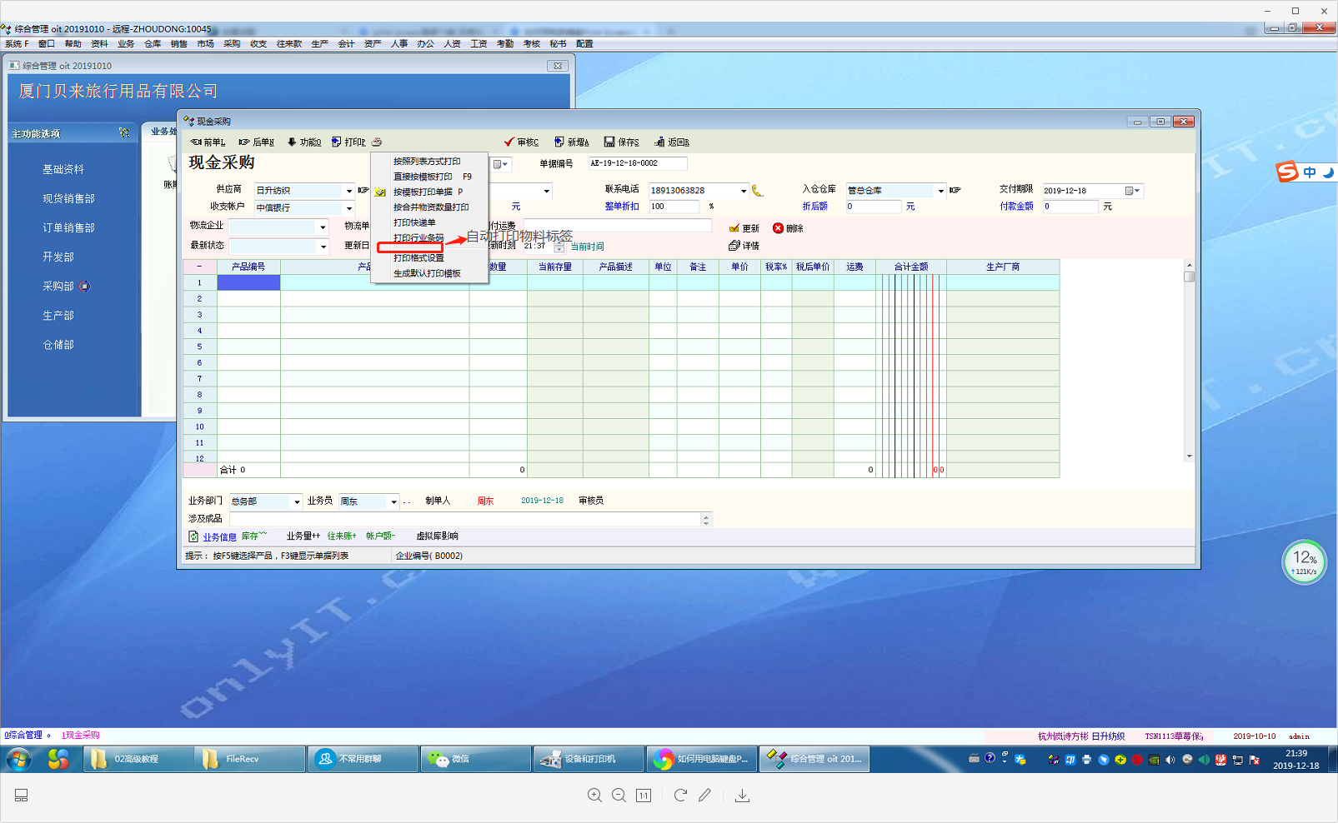Click the 前单 previous record icon
The height and width of the screenshot is (823, 1338).
pos(196,142)
